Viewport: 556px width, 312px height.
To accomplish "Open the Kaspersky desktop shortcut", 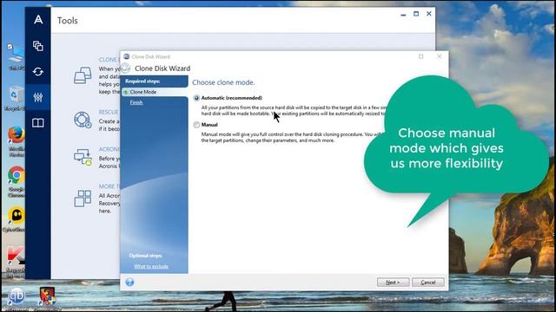I will (16, 263).
